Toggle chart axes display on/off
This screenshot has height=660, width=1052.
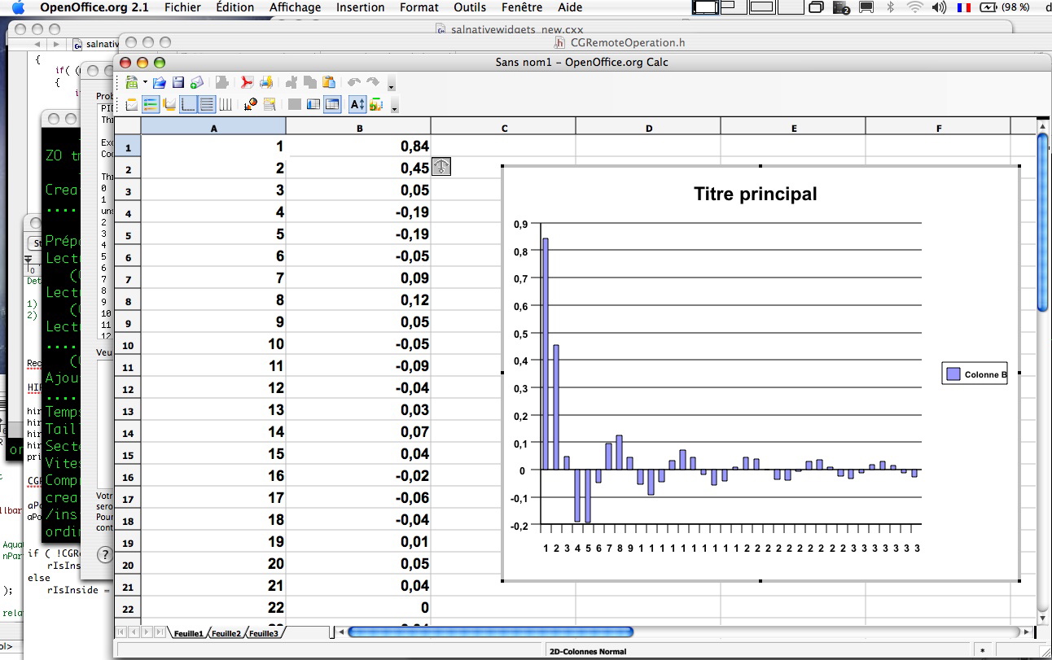coord(188,104)
